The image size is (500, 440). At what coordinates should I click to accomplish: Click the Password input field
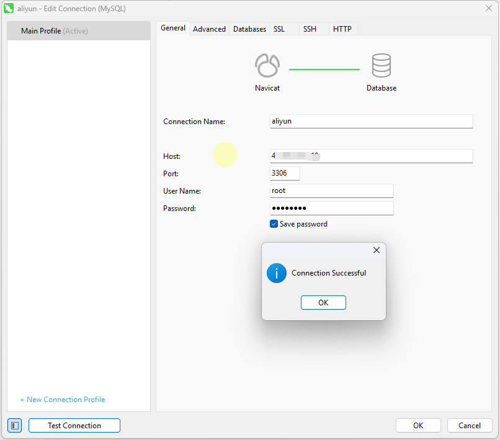click(x=332, y=208)
